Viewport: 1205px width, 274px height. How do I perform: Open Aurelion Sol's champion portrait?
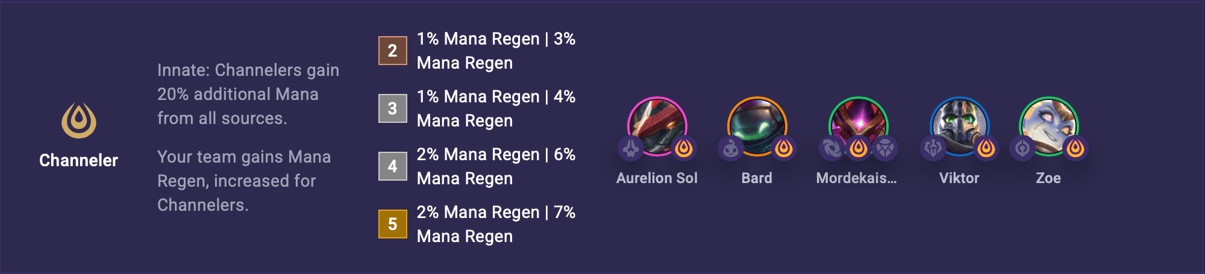(657, 124)
